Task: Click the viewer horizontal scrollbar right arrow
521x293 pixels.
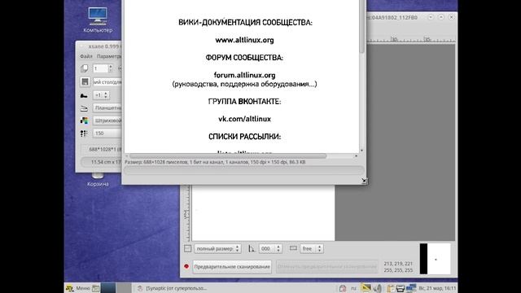Action: (x=356, y=155)
